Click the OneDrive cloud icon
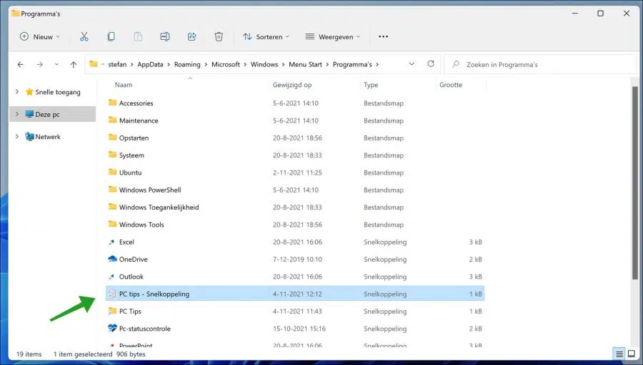 pos(112,259)
